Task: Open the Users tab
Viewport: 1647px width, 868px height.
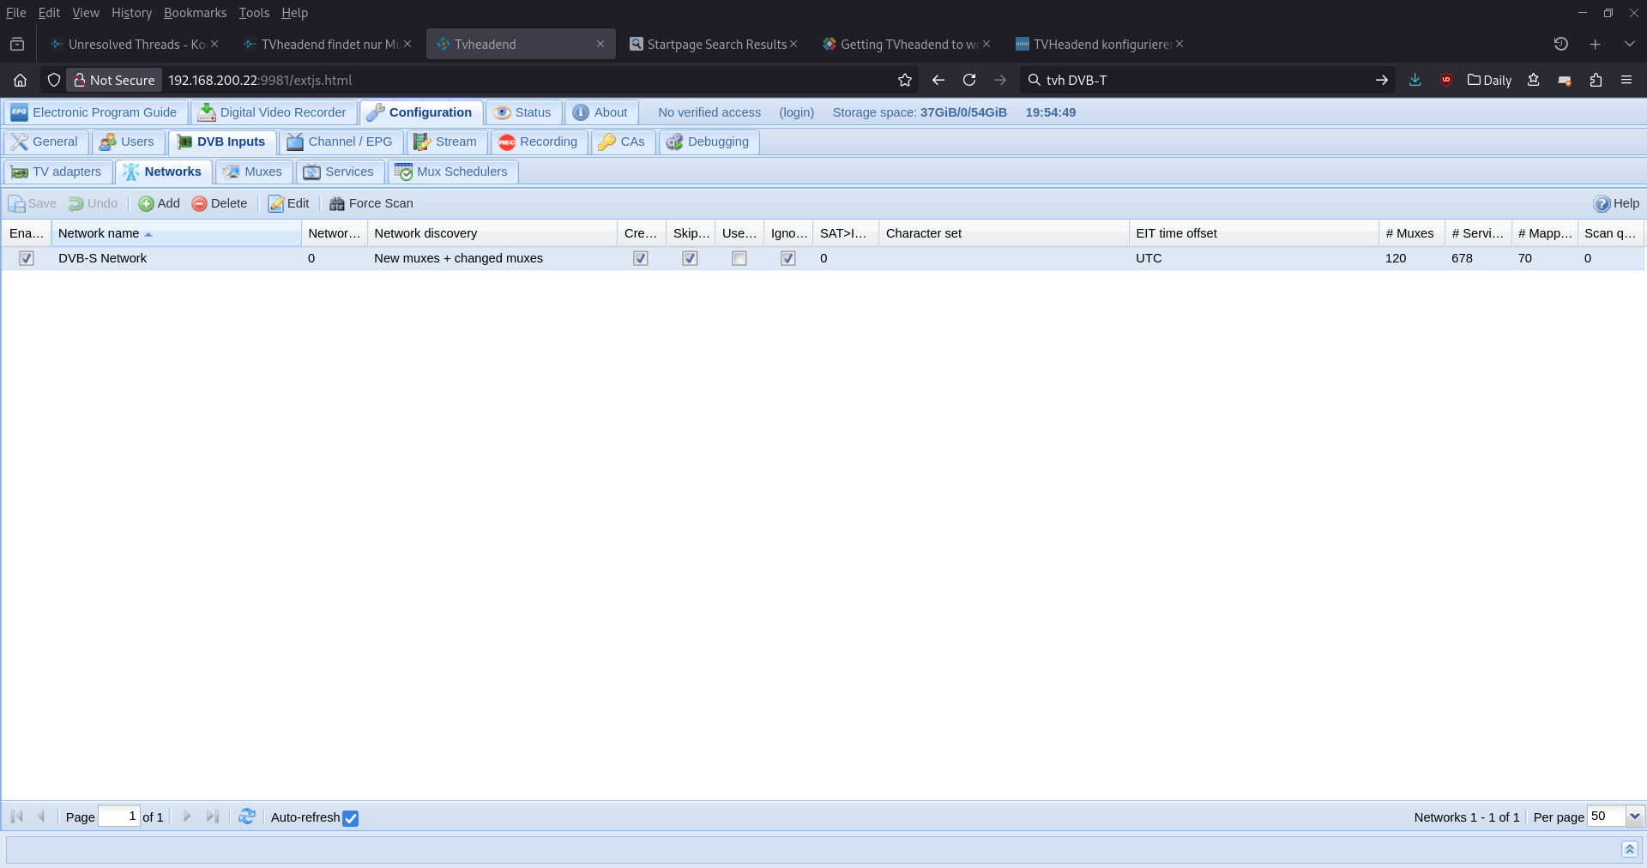Action: click(128, 142)
